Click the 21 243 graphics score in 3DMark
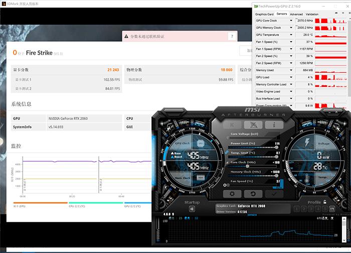The height and width of the screenshot is (253, 351). coord(113,70)
